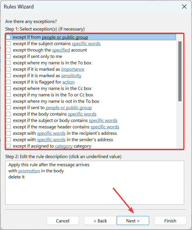
Task: Tick 'except if the message header contains'
Action: pos(8,127)
